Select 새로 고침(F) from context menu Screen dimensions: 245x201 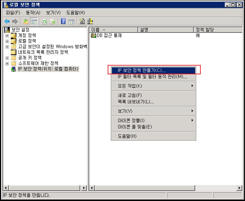click(153, 95)
